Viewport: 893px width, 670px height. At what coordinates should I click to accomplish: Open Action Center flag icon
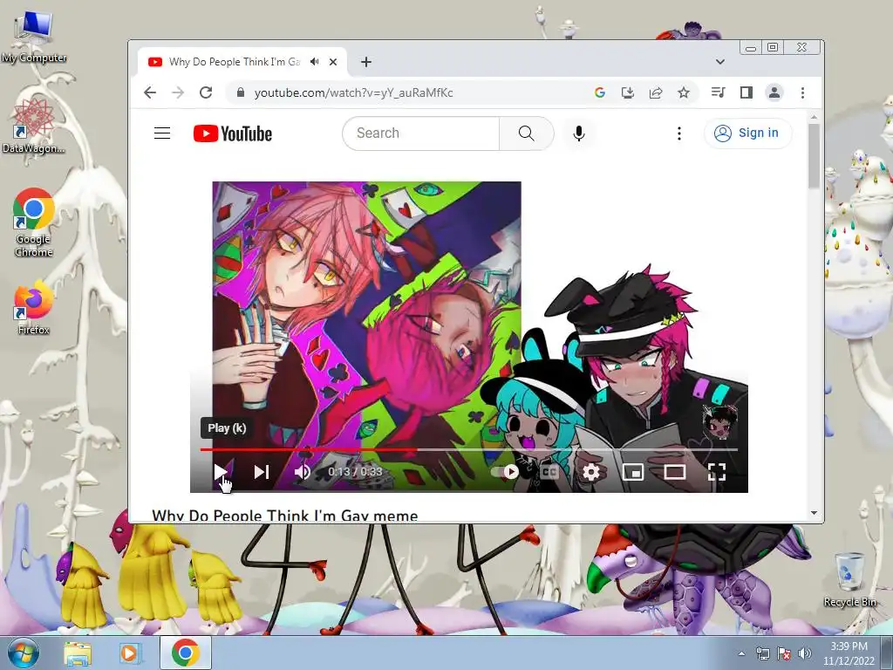point(784,653)
